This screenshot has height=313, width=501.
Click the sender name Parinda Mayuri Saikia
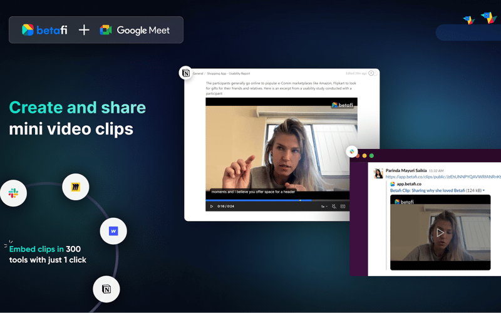click(406, 170)
